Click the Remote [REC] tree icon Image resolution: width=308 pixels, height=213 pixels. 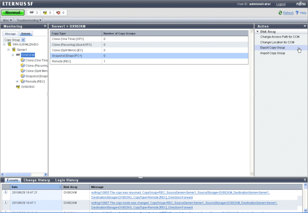click(x=23, y=81)
